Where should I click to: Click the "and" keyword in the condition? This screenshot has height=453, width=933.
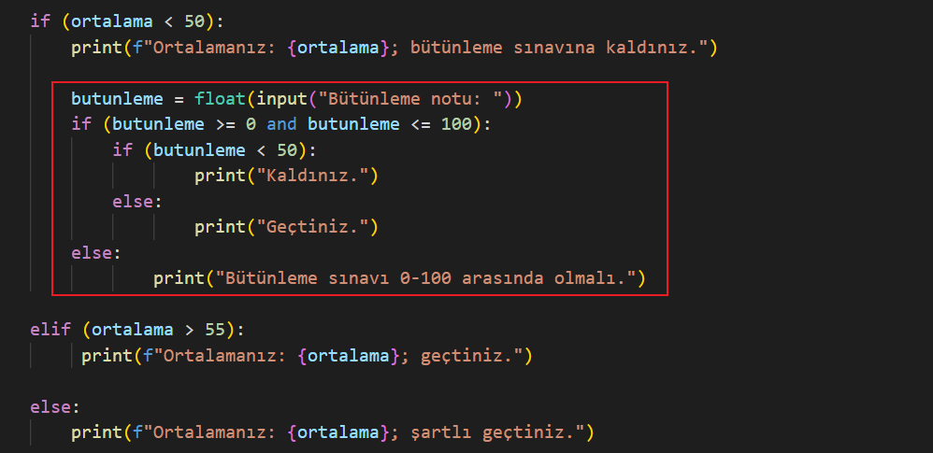[281, 124]
